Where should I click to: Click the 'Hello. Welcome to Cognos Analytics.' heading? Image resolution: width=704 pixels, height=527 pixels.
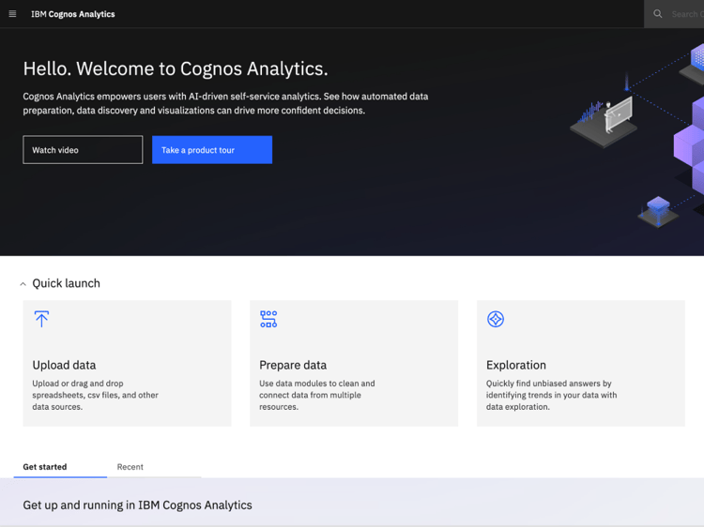[x=176, y=68]
